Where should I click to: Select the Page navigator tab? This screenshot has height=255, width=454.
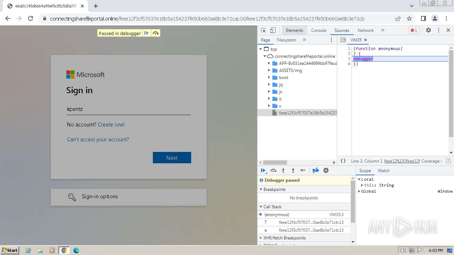265,40
